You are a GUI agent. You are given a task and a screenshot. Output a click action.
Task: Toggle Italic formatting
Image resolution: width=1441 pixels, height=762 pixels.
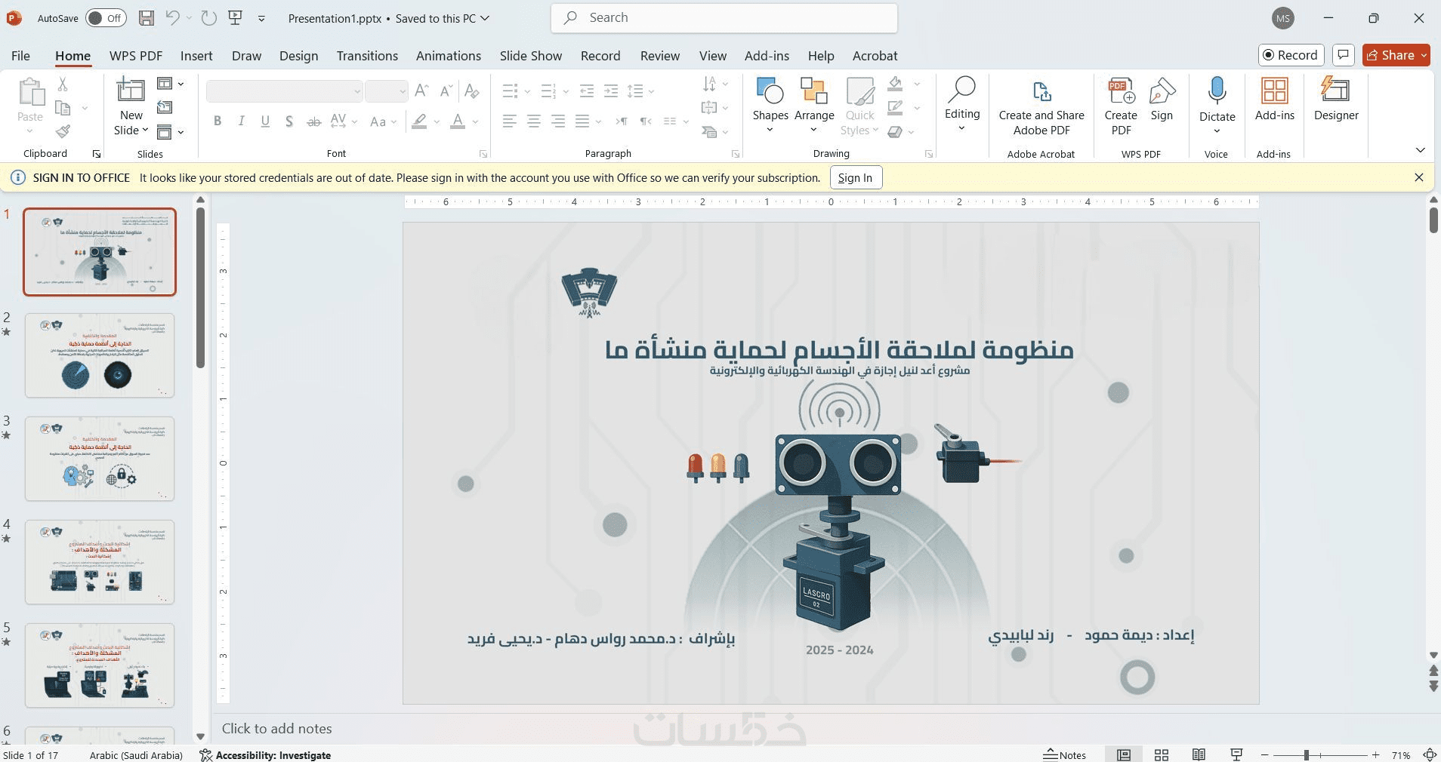point(242,121)
